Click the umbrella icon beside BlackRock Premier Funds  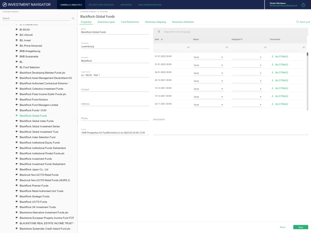(17, 186)
